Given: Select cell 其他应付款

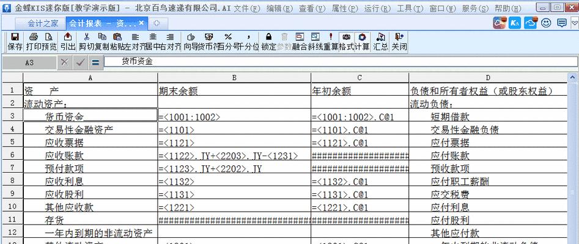Looking at the screenshot, I should (x=488, y=232).
